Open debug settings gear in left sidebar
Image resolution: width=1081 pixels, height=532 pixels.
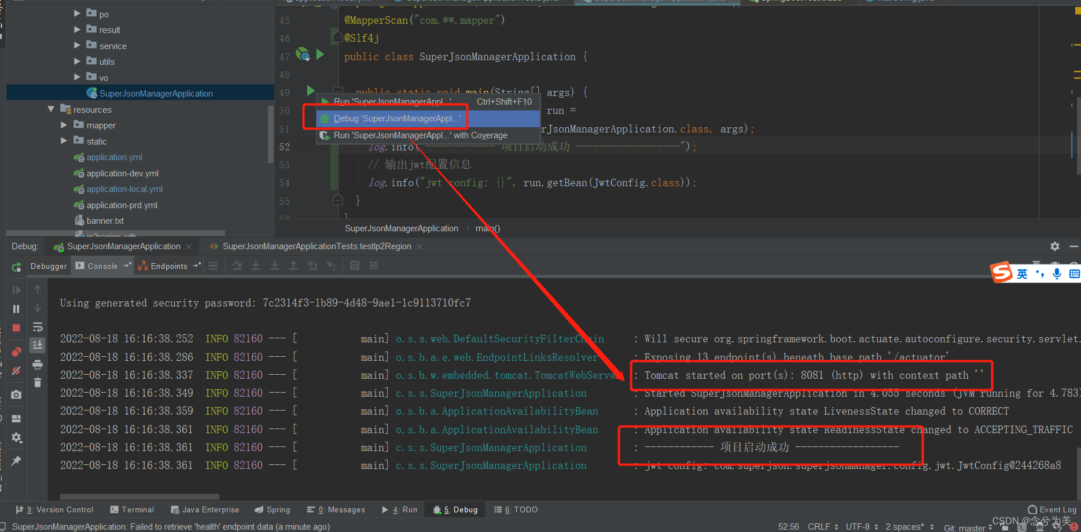tap(16, 438)
